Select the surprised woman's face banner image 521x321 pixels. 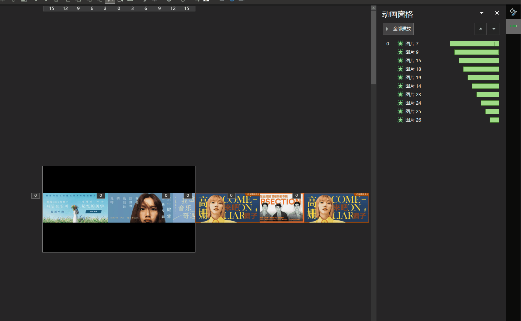click(x=141, y=208)
